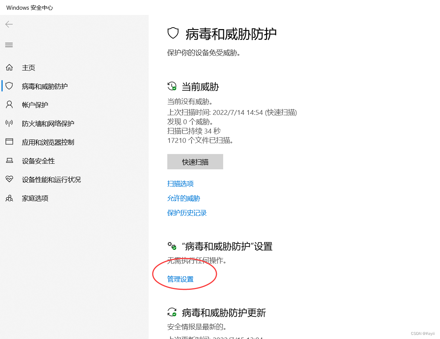Open 设备性能和运行状况 page
This screenshot has width=440, height=339.
(x=51, y=179)
